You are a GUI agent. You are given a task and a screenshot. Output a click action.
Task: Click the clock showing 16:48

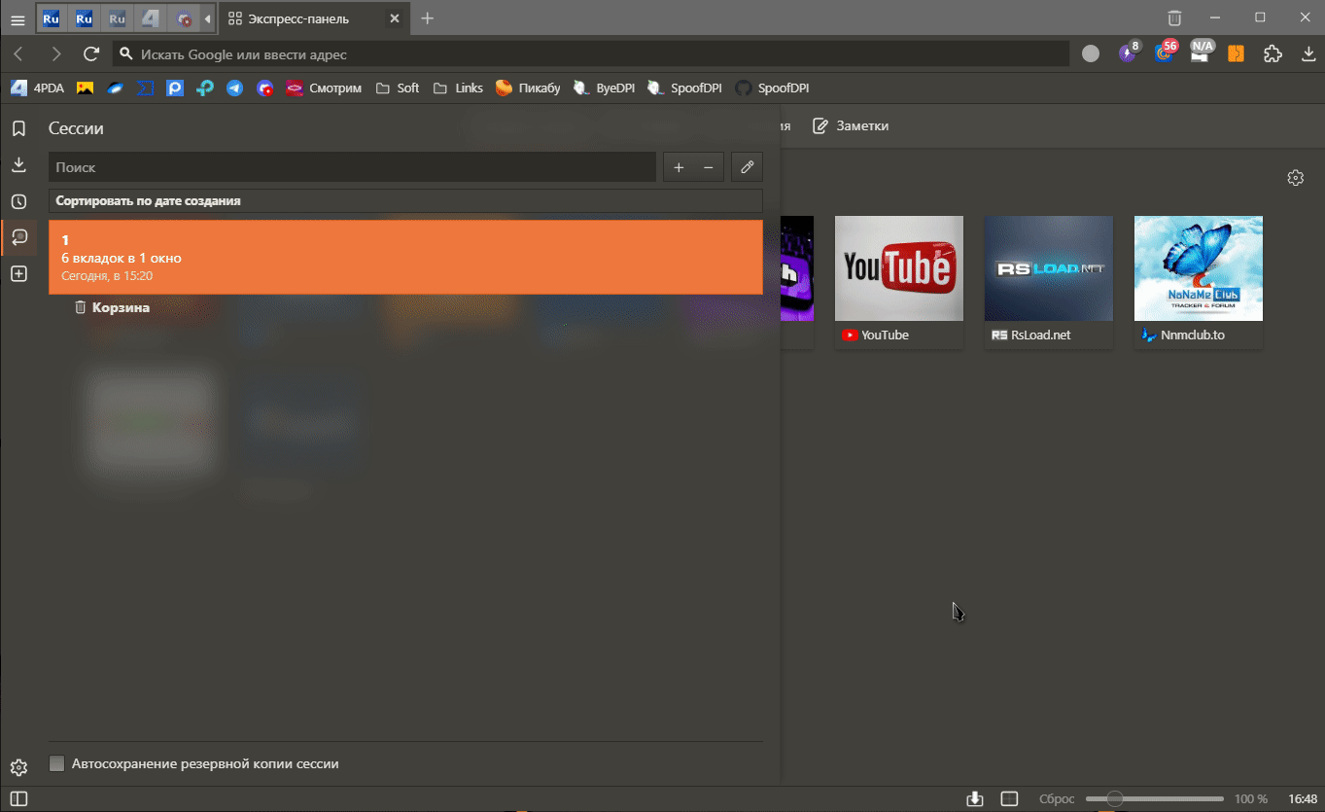coord(1303,799)
